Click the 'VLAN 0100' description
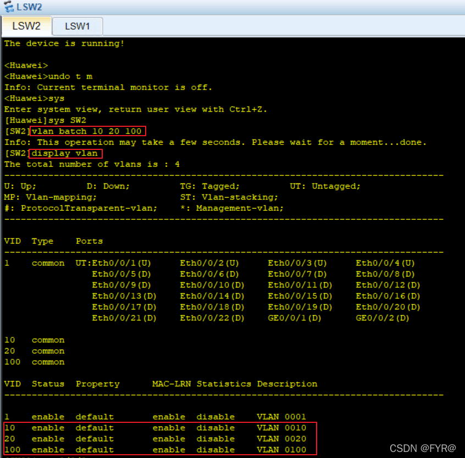This screenshot has width=465, height=458. (x=281, y=450)
